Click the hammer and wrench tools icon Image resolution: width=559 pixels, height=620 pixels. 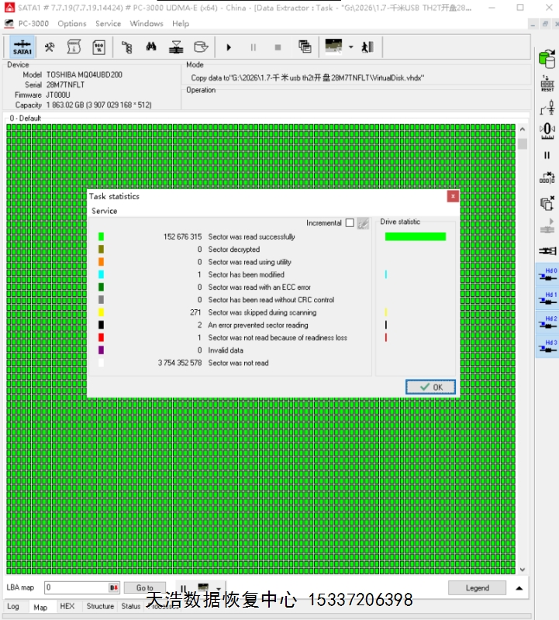[x=50, y=46]
